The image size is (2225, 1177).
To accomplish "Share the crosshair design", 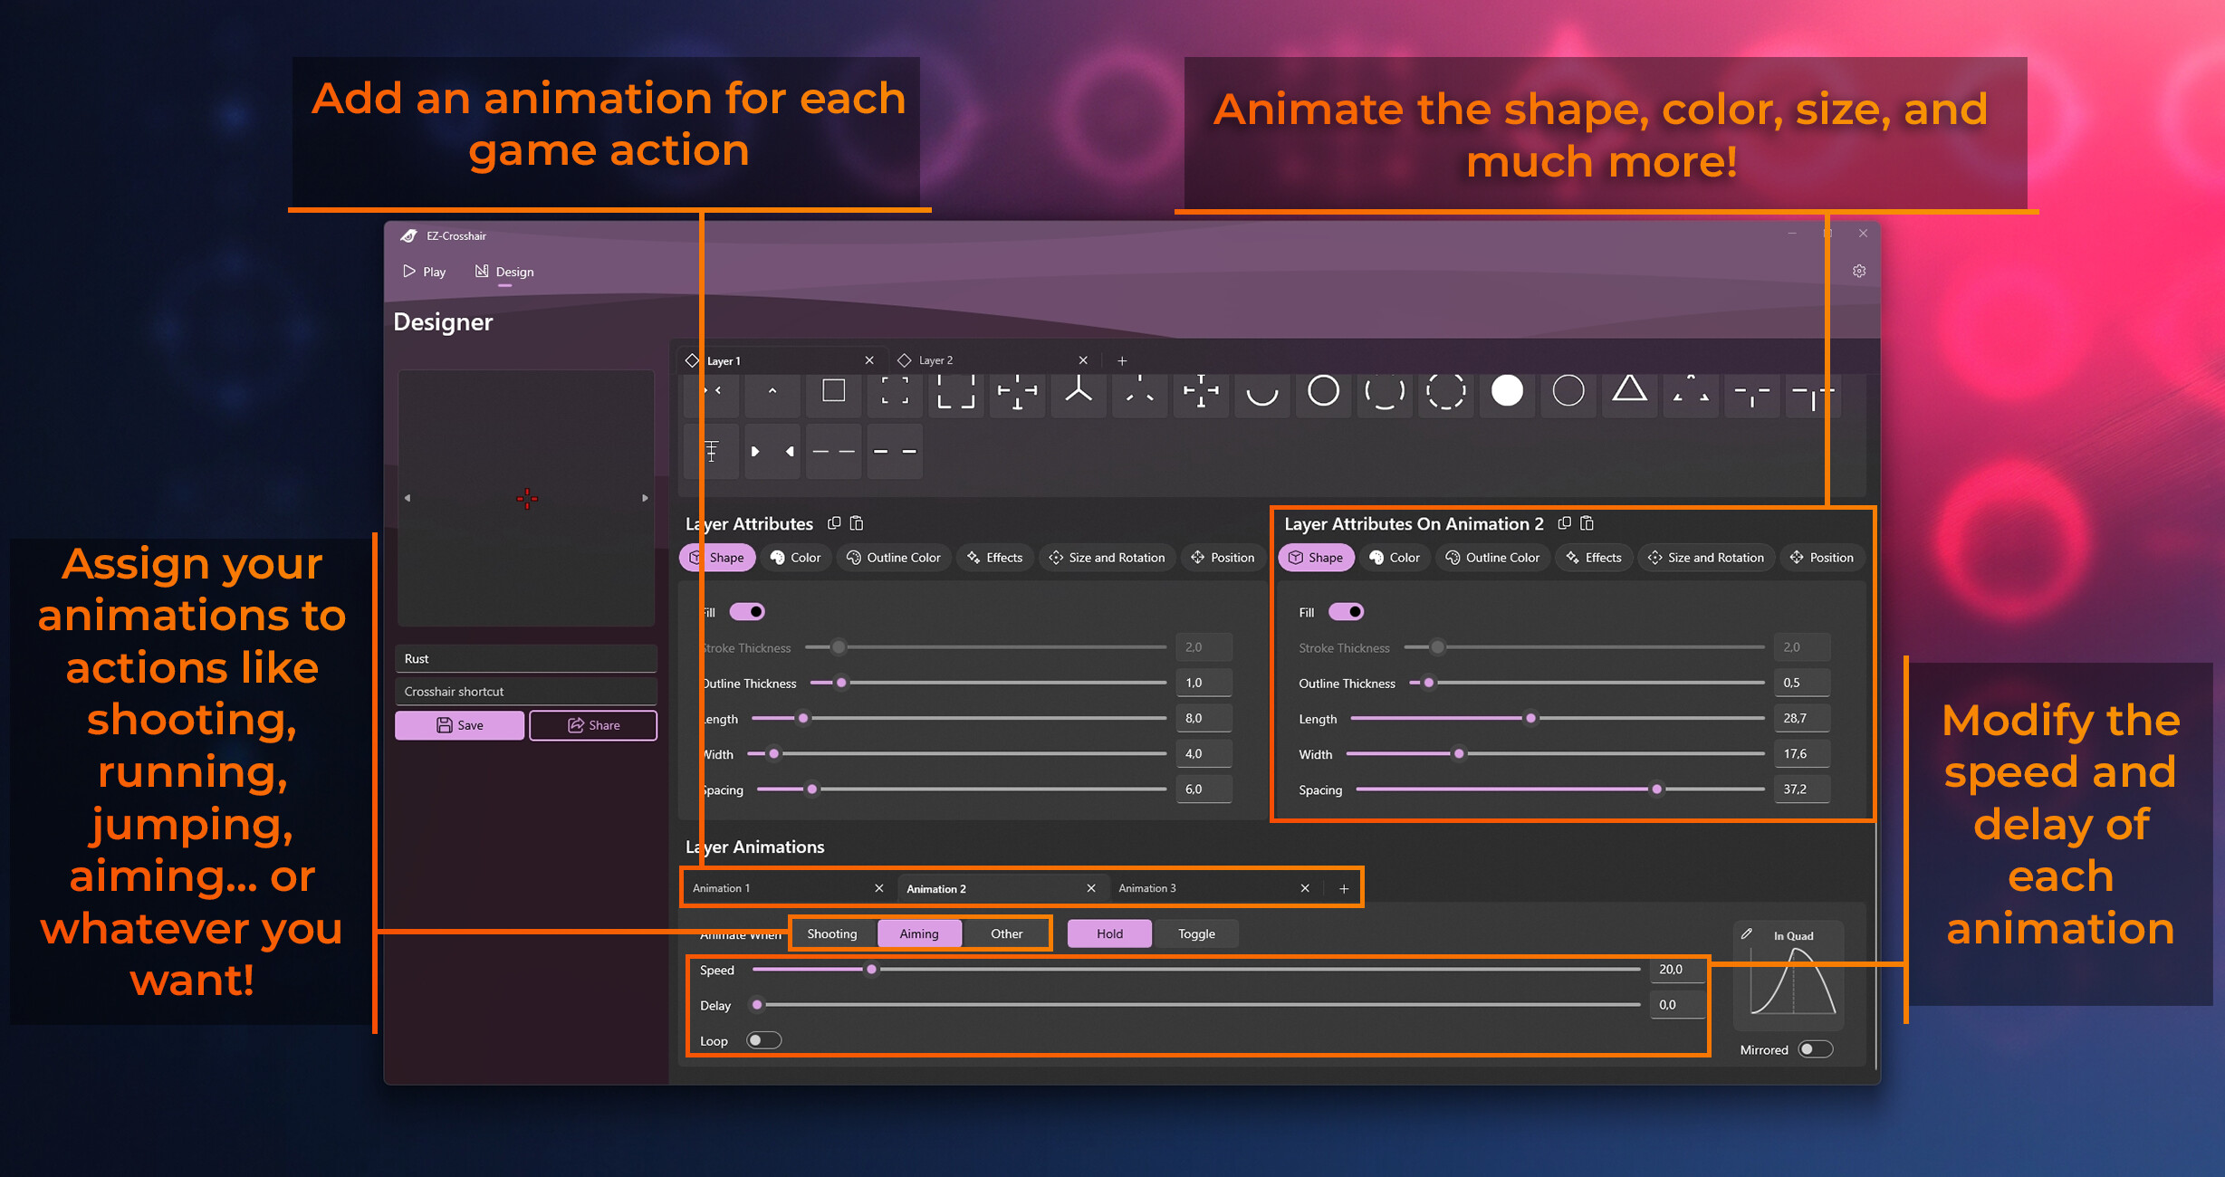I will coord(592,724).
